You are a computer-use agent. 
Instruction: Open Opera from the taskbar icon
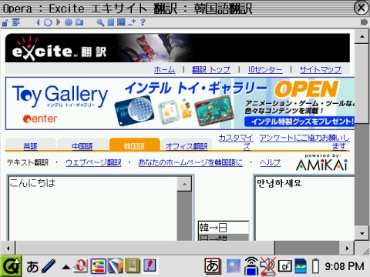(80, 265)
